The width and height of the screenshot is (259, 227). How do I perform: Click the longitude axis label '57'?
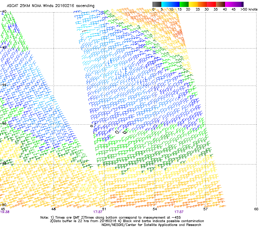[x=205, y=209]
